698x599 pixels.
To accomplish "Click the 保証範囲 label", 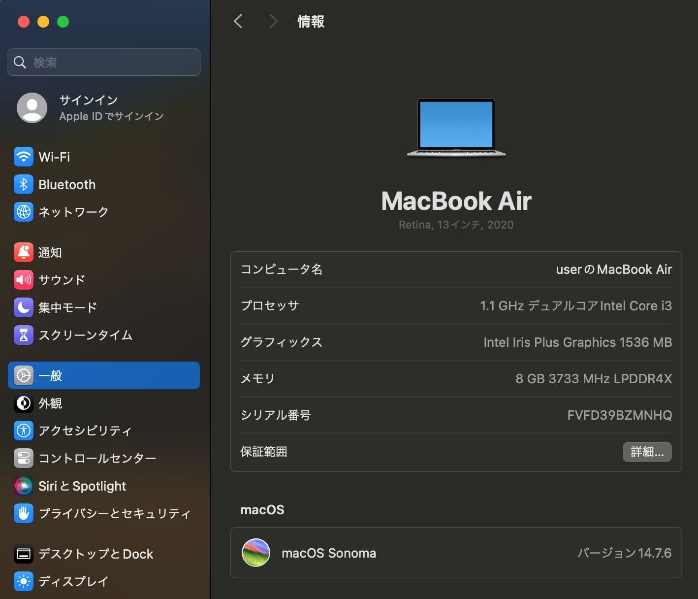I will (264, 452).
